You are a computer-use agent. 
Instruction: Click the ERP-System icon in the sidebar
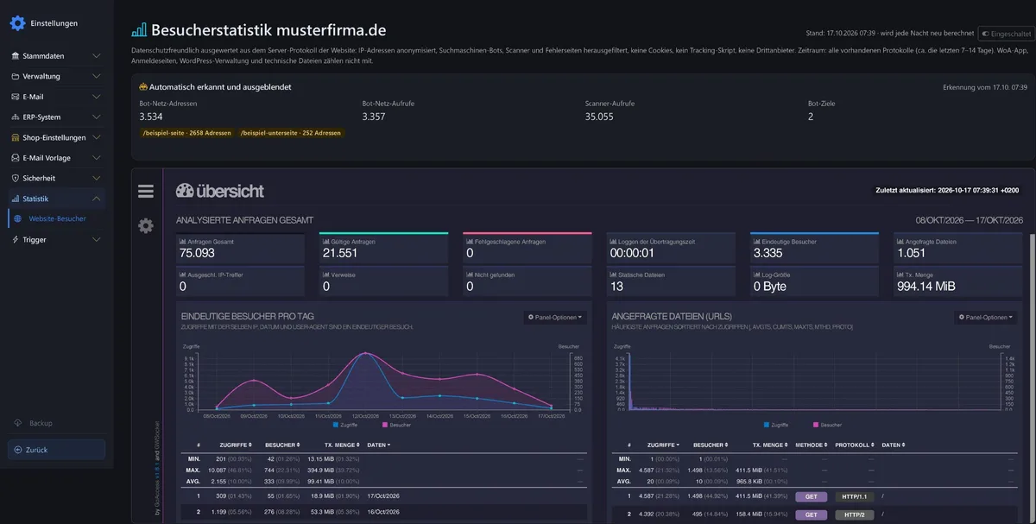pos(15,117)
